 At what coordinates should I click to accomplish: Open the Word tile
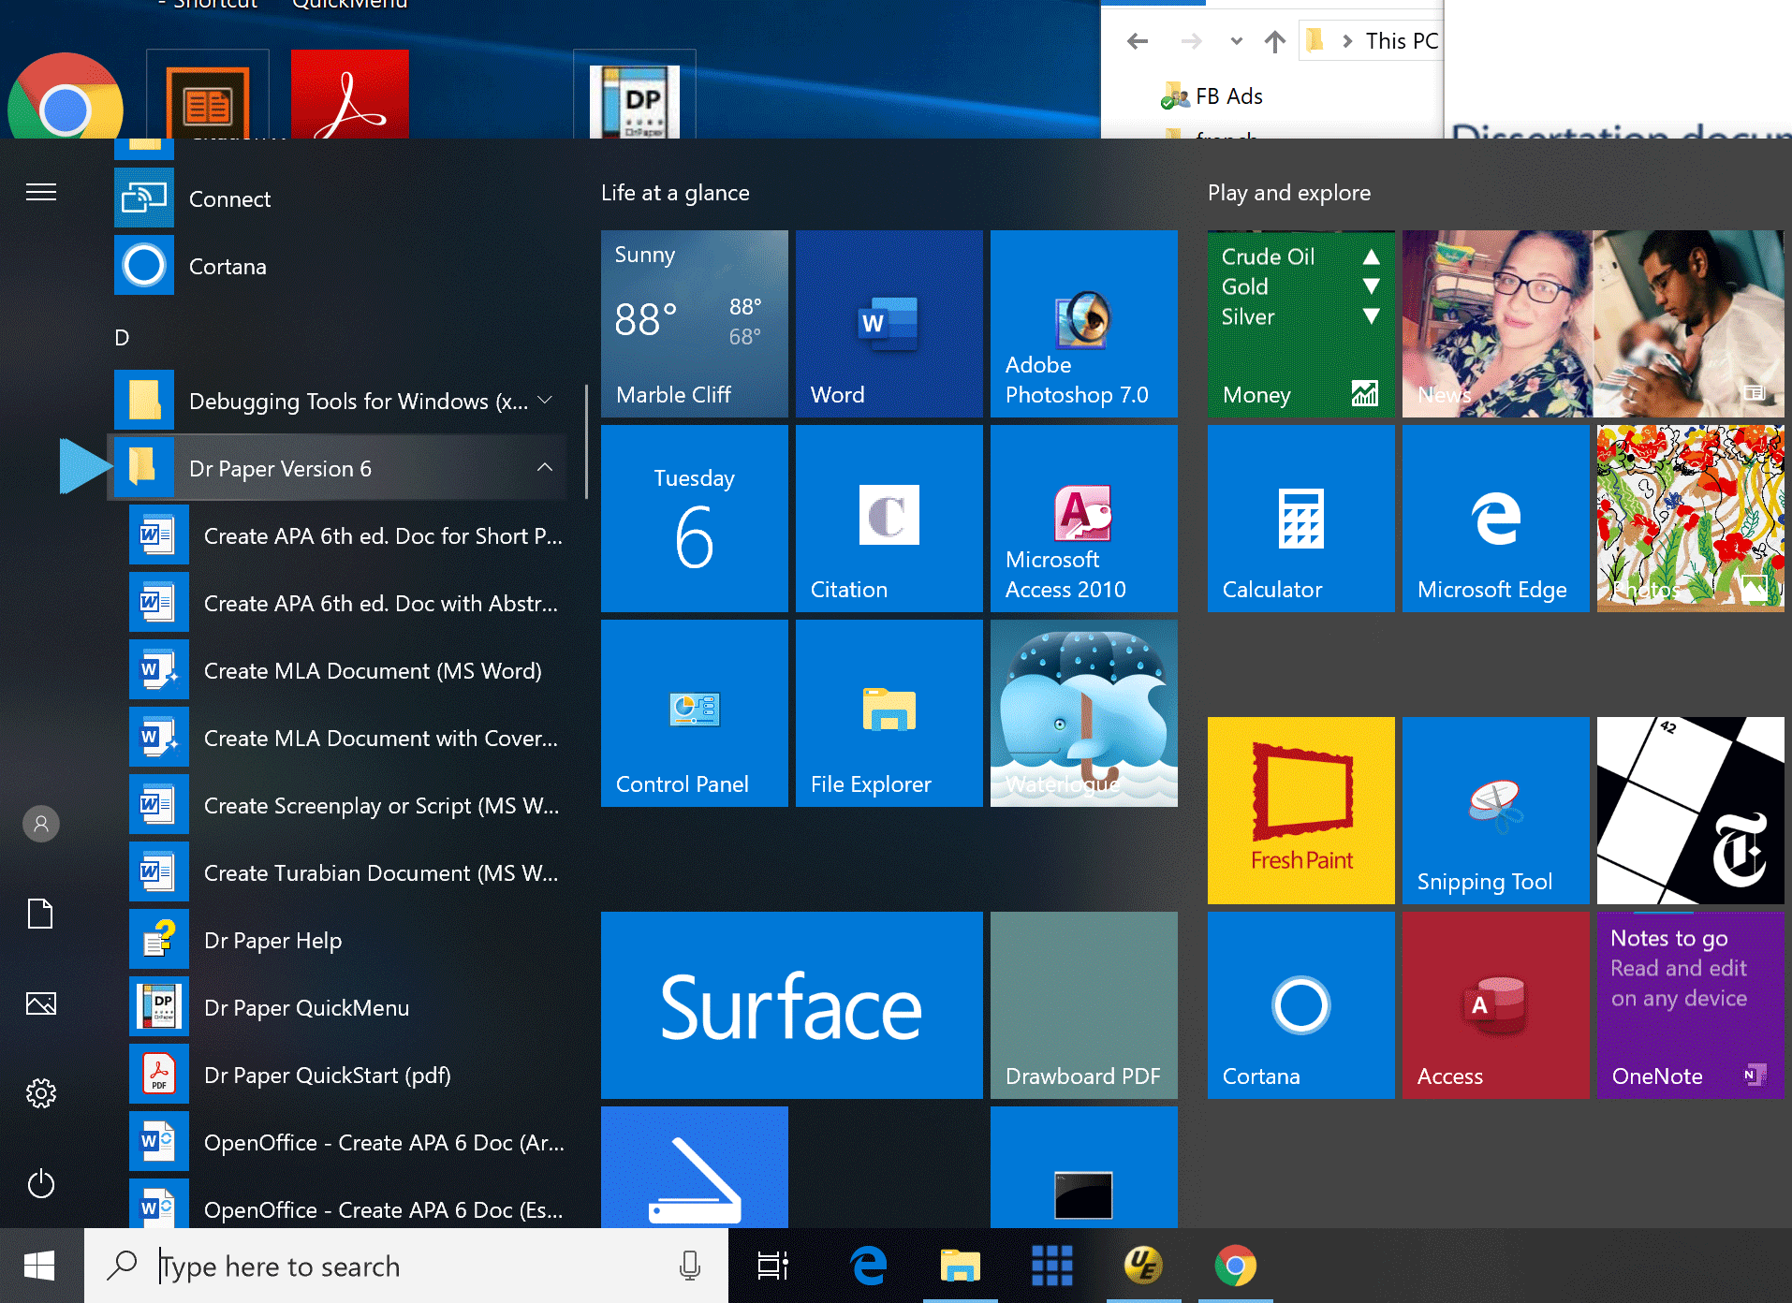(888, 324)
